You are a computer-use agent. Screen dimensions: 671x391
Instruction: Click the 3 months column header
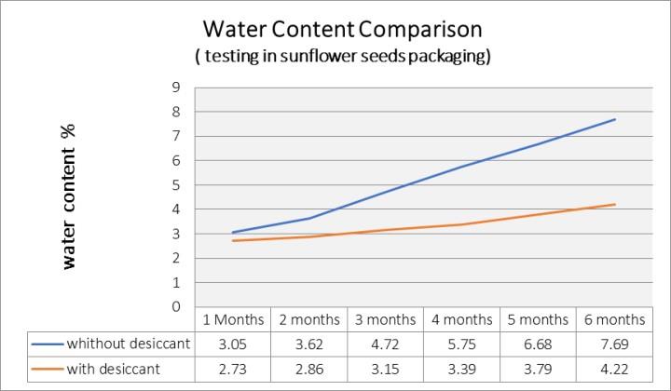385,319
